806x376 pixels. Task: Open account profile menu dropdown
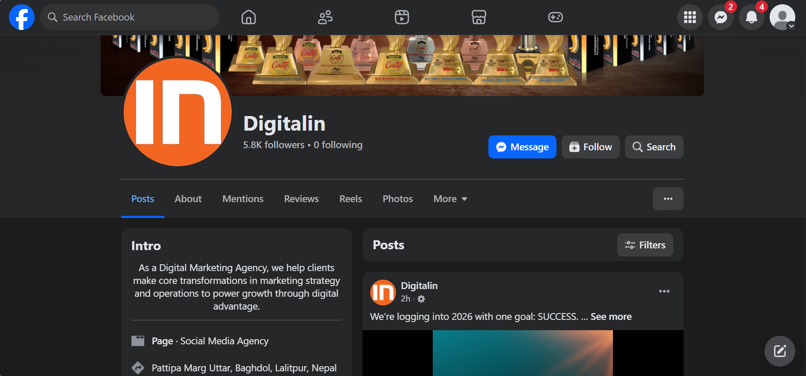(x=782, y=17)
